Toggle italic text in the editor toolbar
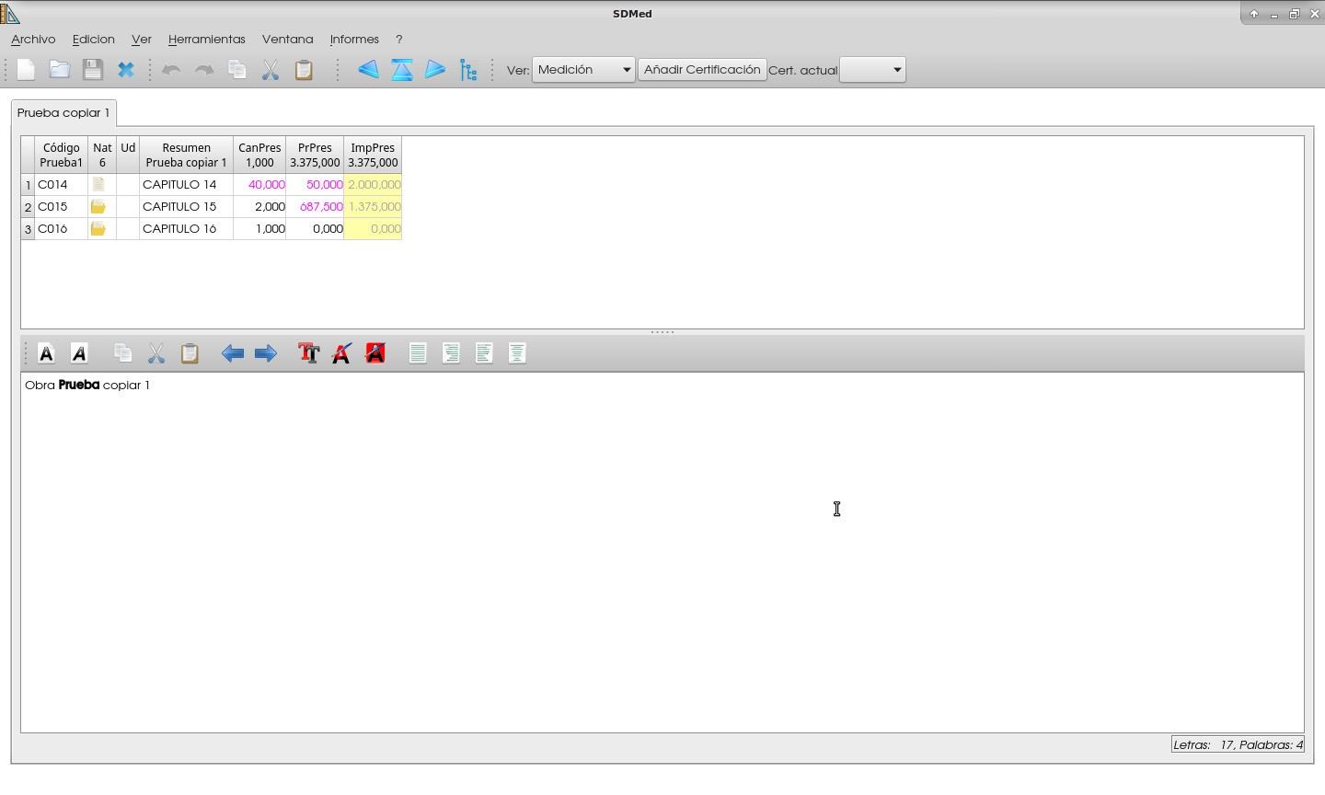Viewport: 1325px width, 795px height. 80,353
